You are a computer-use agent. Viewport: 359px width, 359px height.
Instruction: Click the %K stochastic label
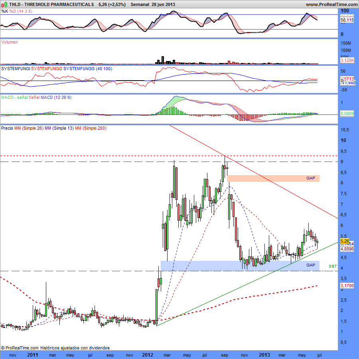[4, 11]
